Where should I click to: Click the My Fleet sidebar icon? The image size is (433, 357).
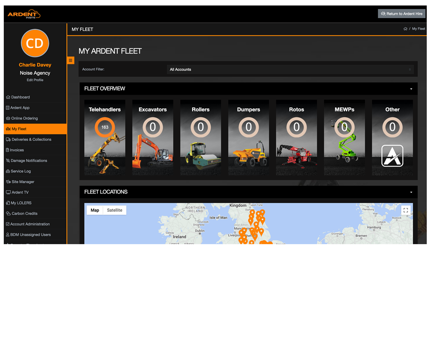(8, 129)
